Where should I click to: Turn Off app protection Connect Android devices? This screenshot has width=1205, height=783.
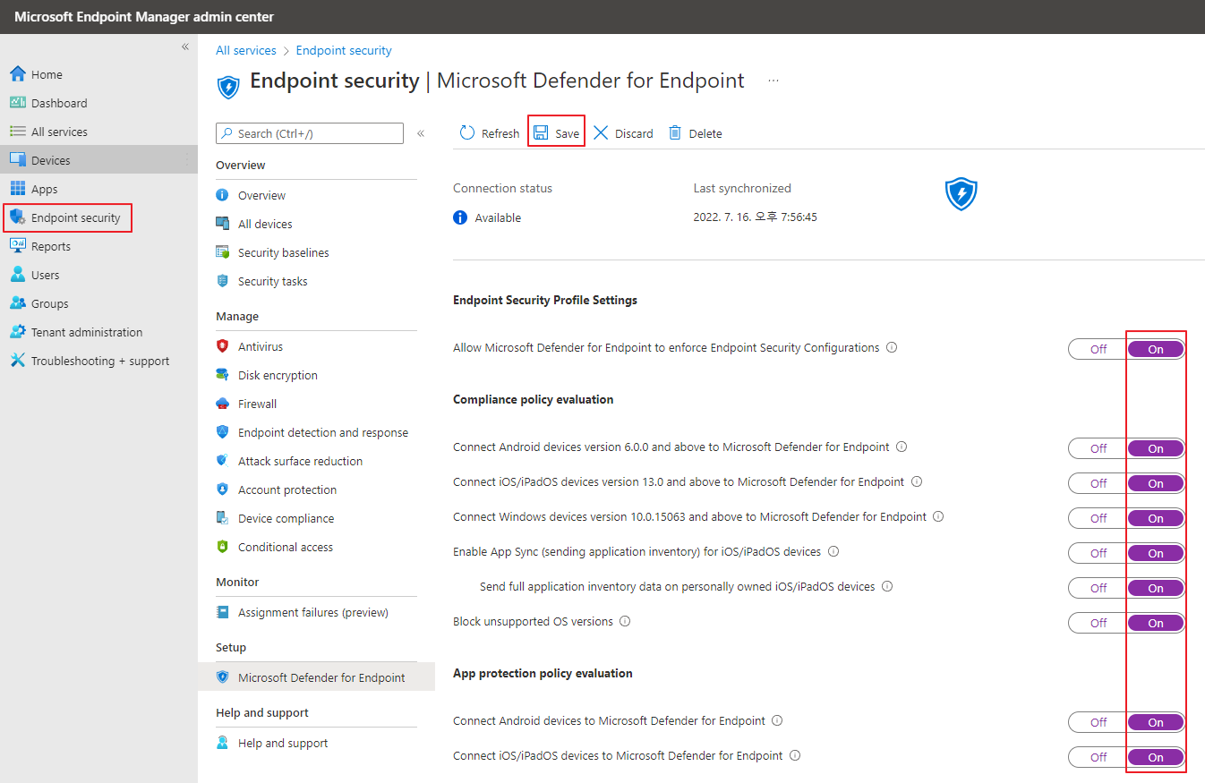click(x=1098, y=722)
